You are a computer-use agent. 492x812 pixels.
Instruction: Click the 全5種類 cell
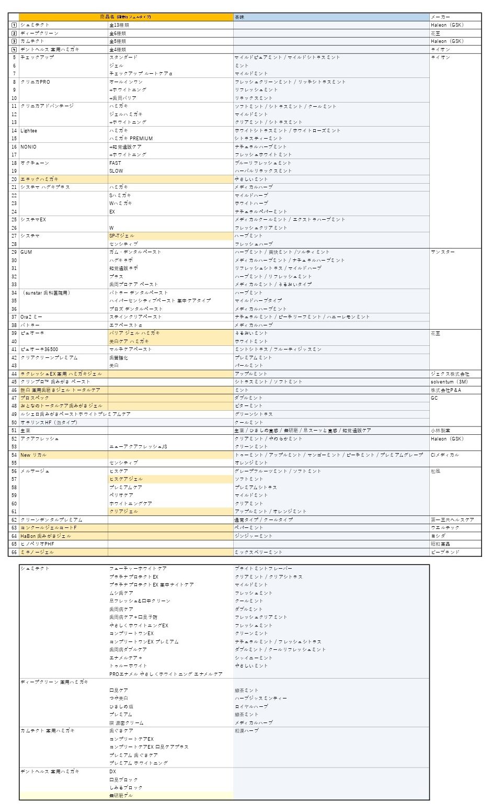(x=170, y=41)
